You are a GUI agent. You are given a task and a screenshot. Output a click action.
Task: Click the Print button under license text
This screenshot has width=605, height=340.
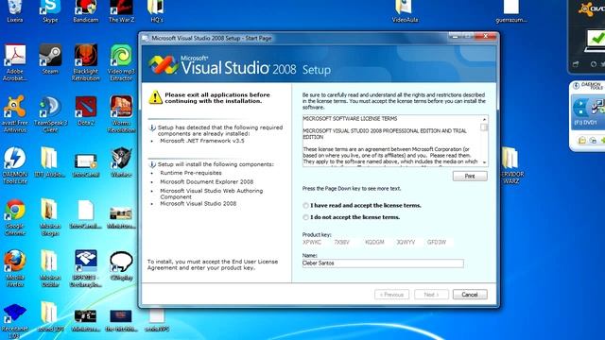(470, 176)
